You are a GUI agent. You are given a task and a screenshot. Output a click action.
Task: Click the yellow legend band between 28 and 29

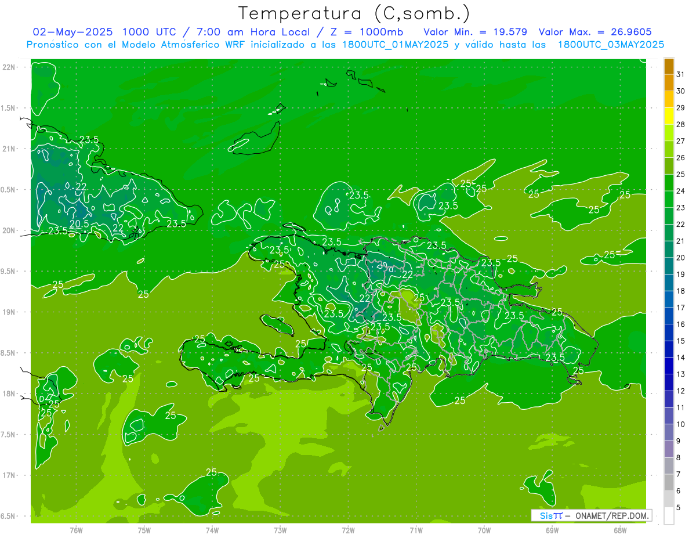669,116
